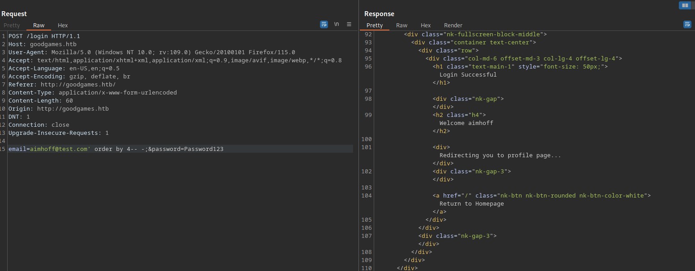Click the h2 class="h4" line
The height and width of the screenshot is (271, 695).
point(459,115)
